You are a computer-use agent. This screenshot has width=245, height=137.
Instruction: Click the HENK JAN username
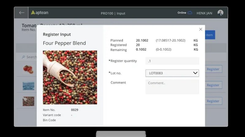[x=204, y=13]
